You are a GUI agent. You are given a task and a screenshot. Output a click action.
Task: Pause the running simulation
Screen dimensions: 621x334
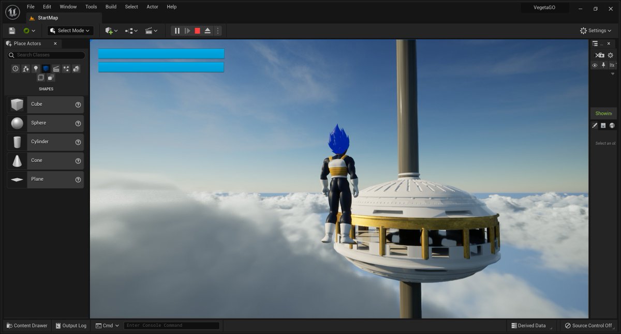177,31
